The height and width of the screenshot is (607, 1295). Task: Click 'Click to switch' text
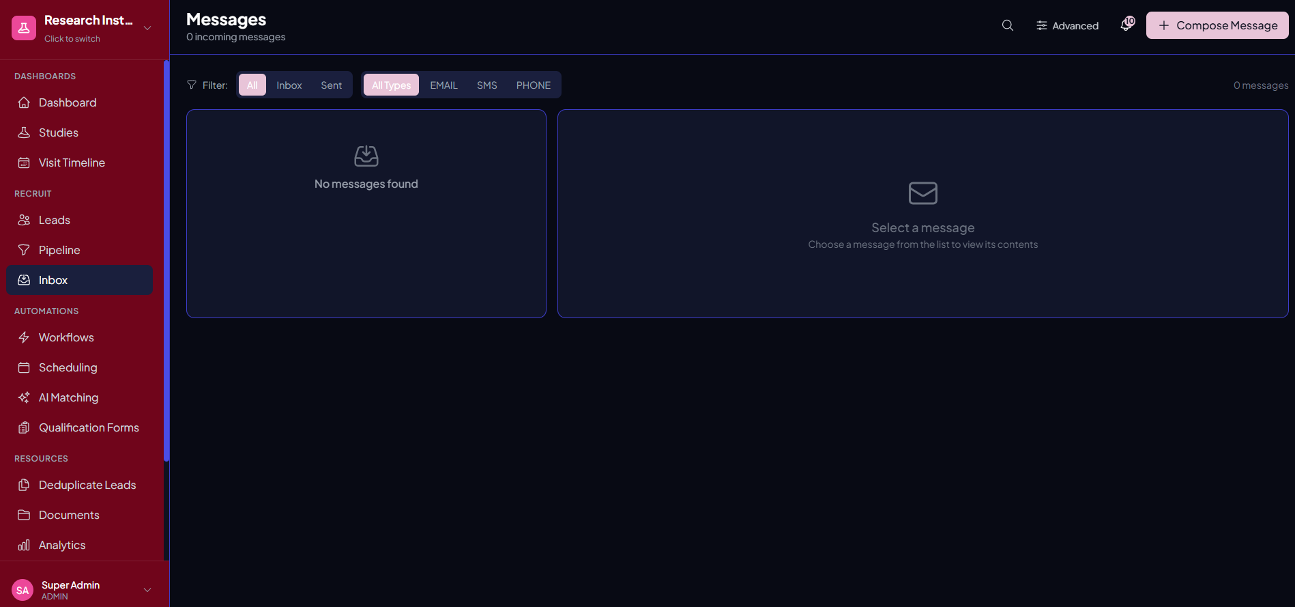72,39
